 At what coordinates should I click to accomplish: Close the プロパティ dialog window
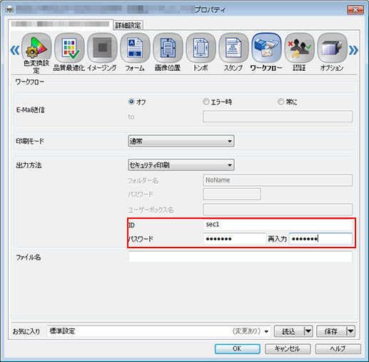355,10
